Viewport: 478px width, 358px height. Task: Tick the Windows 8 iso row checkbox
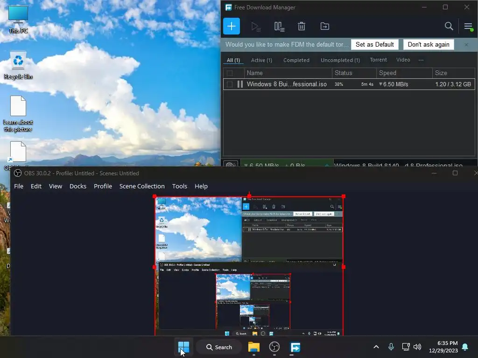point(230,84)
